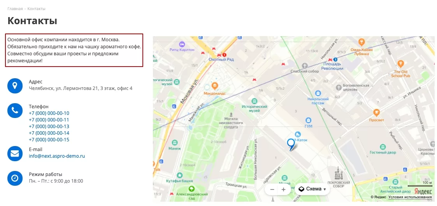Open info@next.aspro-demo.ru email link
The image size is (437, 206).
point(57,156)
